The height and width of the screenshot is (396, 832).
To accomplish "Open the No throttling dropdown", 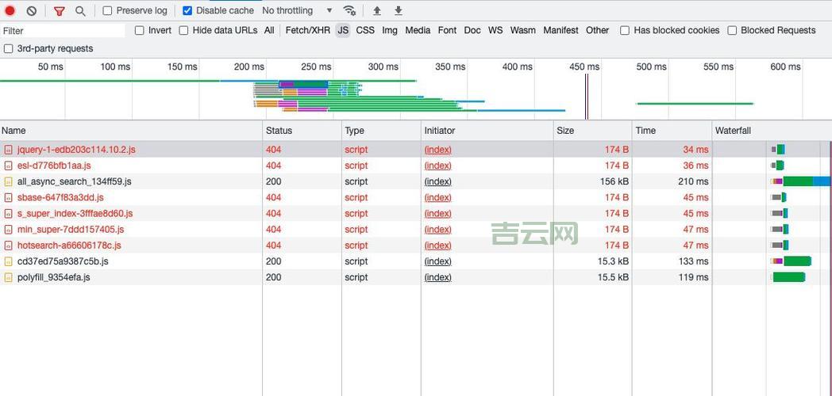I will 297,11.
